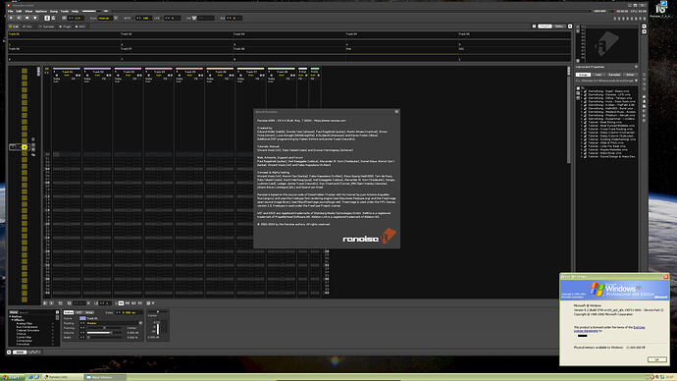Image resolution: width=677 pixels, height=381 pixels.
Task: Click the About Windows taskbar button
Action: (105, 377)
